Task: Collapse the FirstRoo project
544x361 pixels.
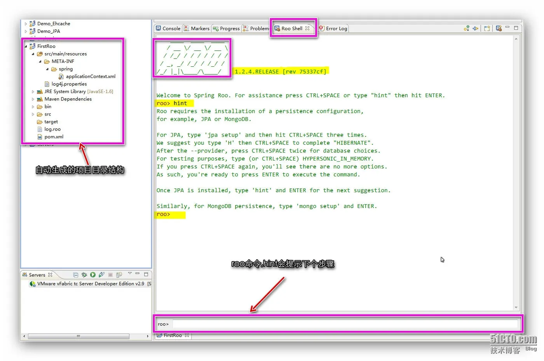Action: [x=26, y=46]
